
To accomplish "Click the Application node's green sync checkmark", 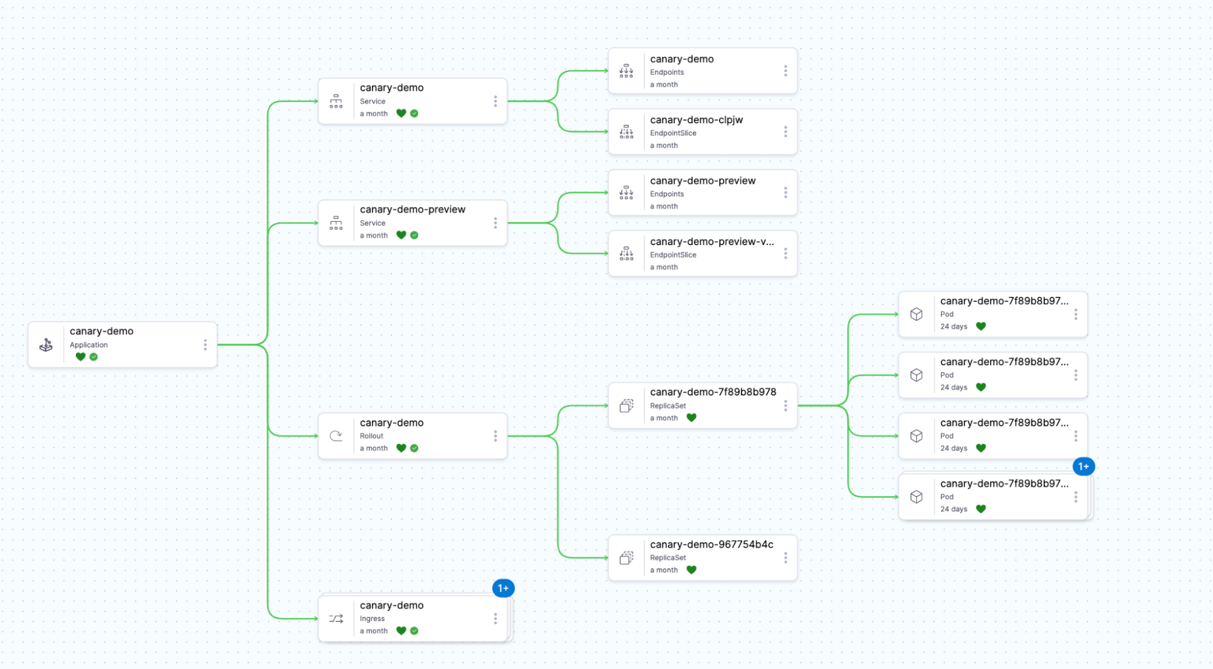I will [93, 357].
